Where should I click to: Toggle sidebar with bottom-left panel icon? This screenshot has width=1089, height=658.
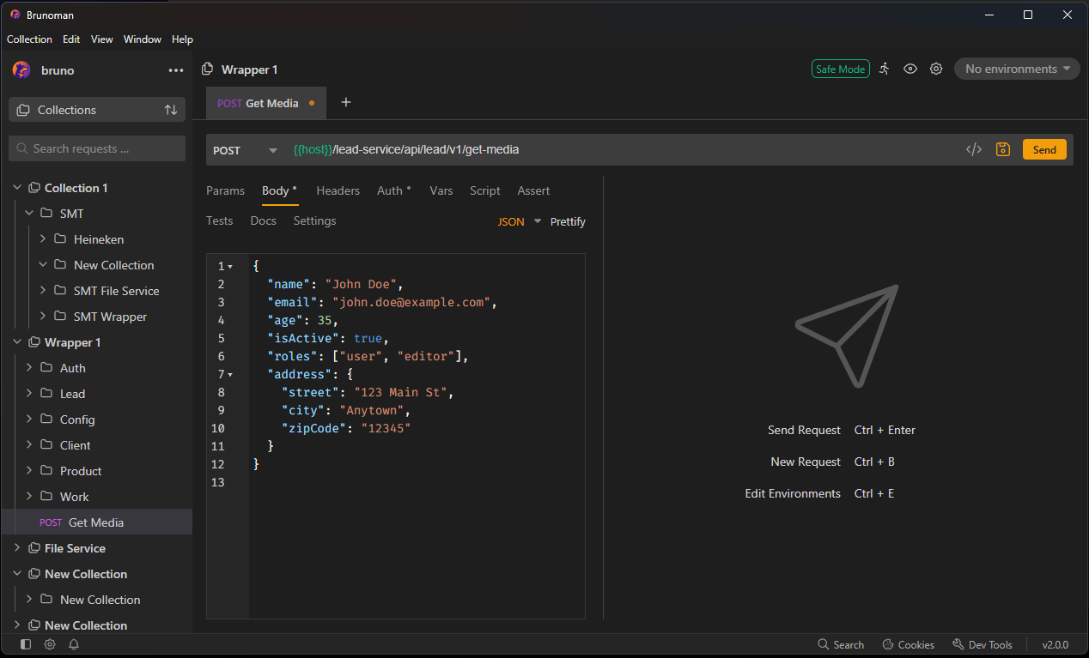pos(26,644)
